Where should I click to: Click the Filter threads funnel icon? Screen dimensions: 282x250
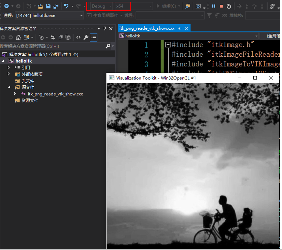coord(209,16)
